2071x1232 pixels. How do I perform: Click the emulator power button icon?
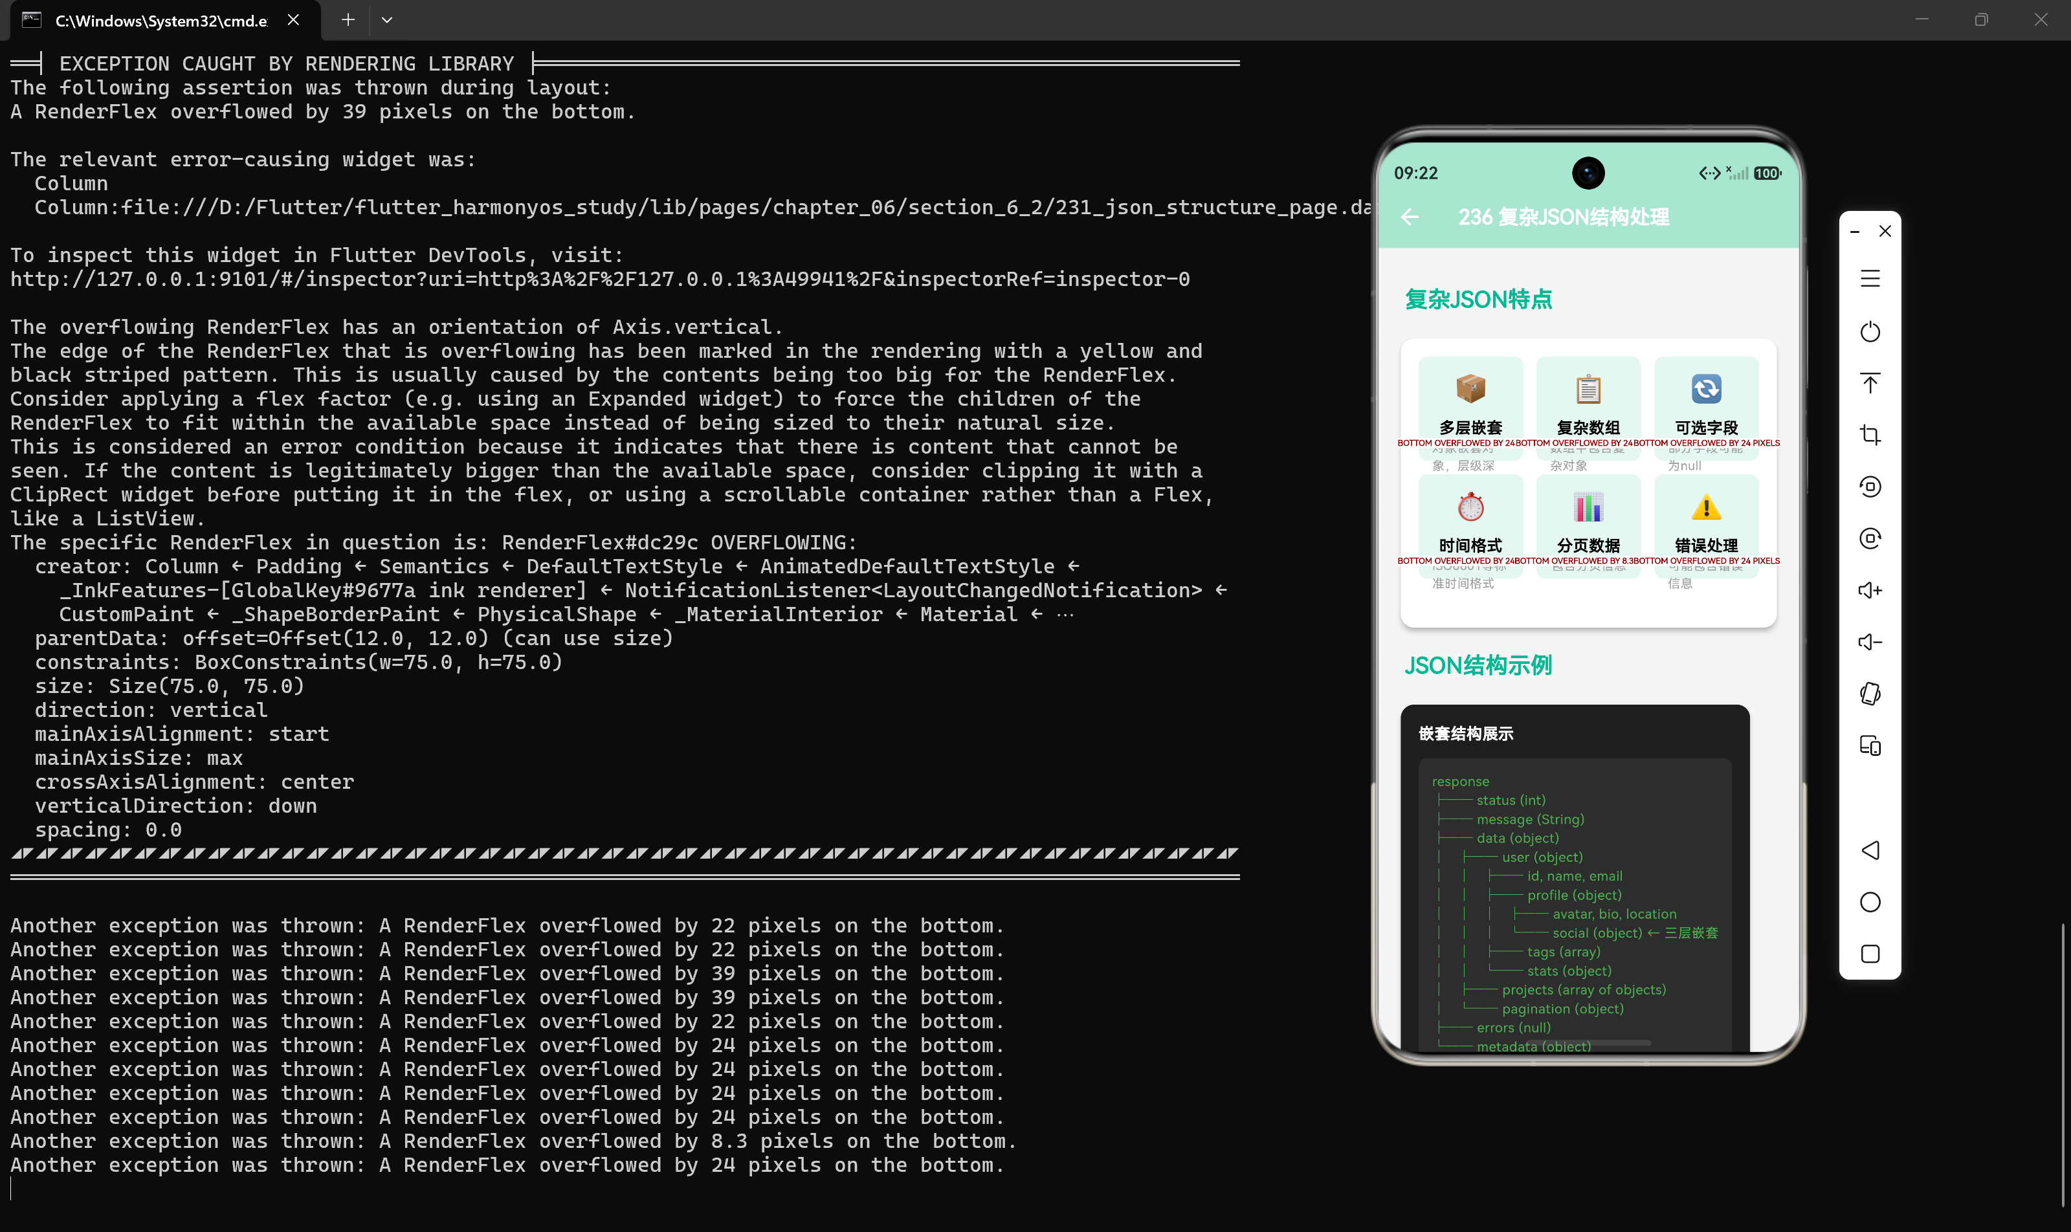pos(1870,331)
